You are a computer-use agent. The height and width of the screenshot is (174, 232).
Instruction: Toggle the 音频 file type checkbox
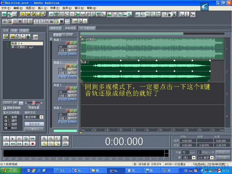tap(6, 117)
